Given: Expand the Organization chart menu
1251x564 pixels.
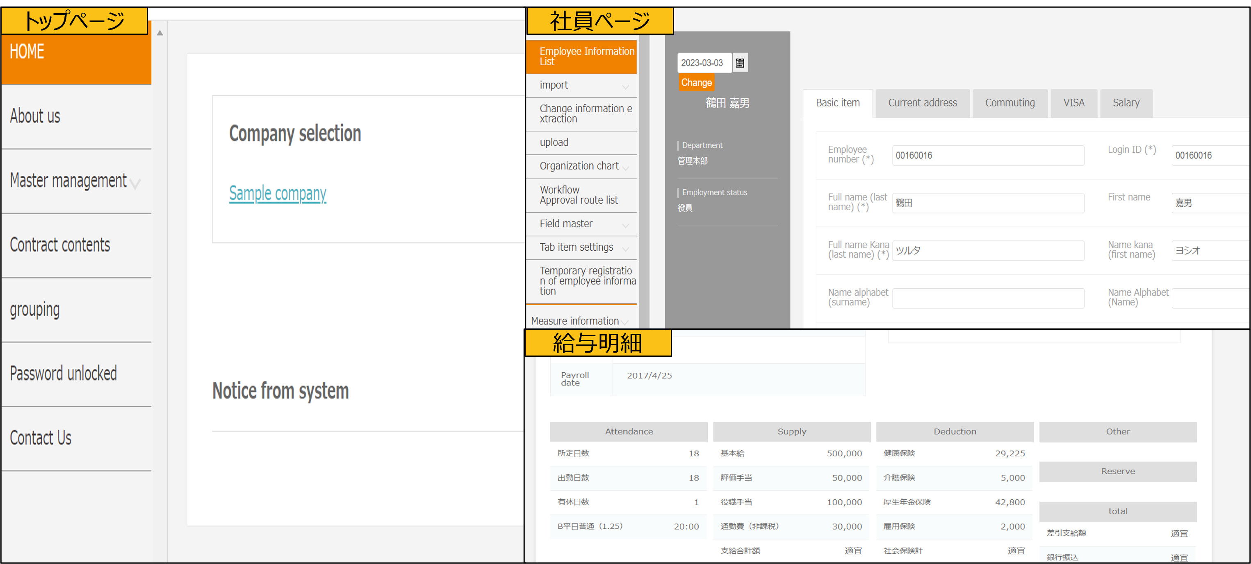Looking at the screenshot, I should [x=626, y=168].
